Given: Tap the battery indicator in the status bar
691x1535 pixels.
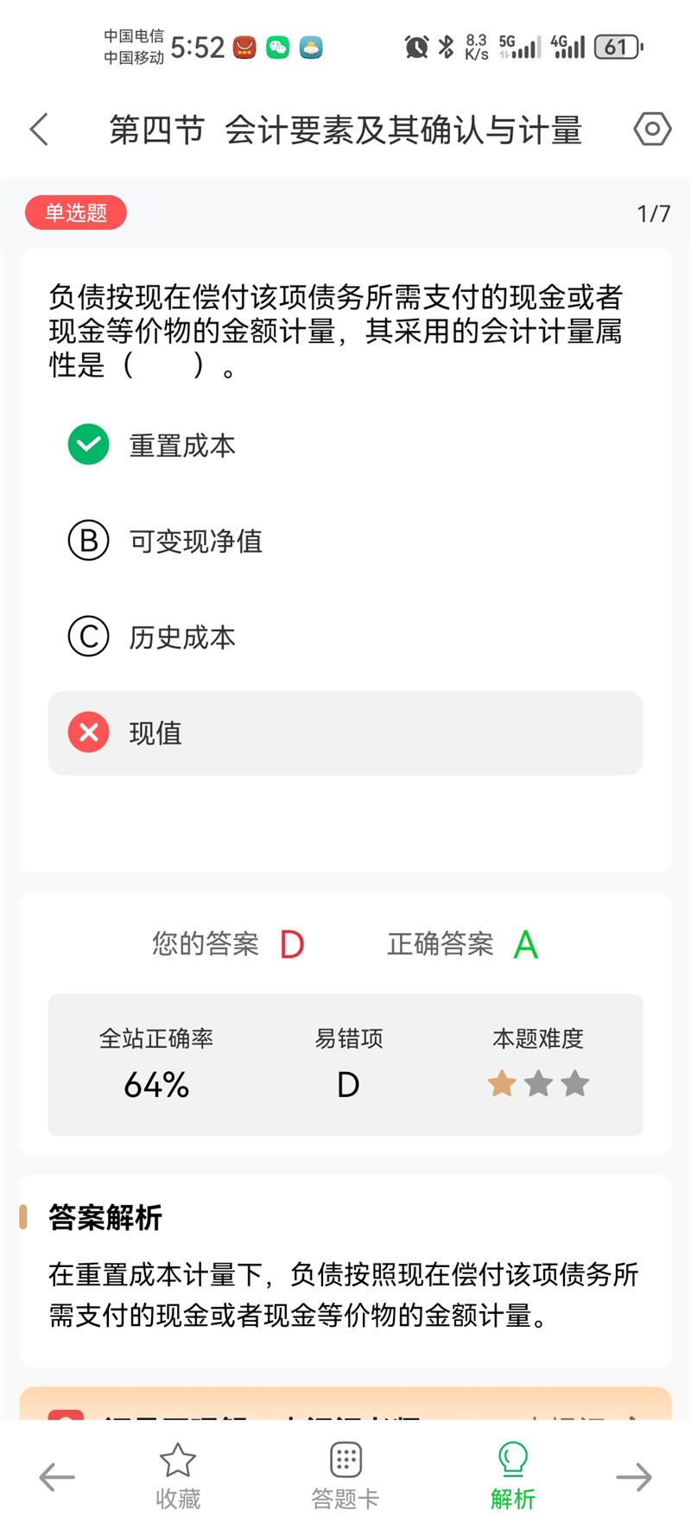Looking at the screenshot, I should coord(618,47).
